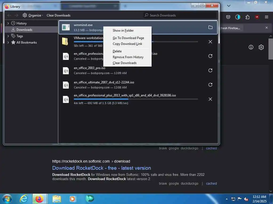Expand the History tree node

click(8, 23)
